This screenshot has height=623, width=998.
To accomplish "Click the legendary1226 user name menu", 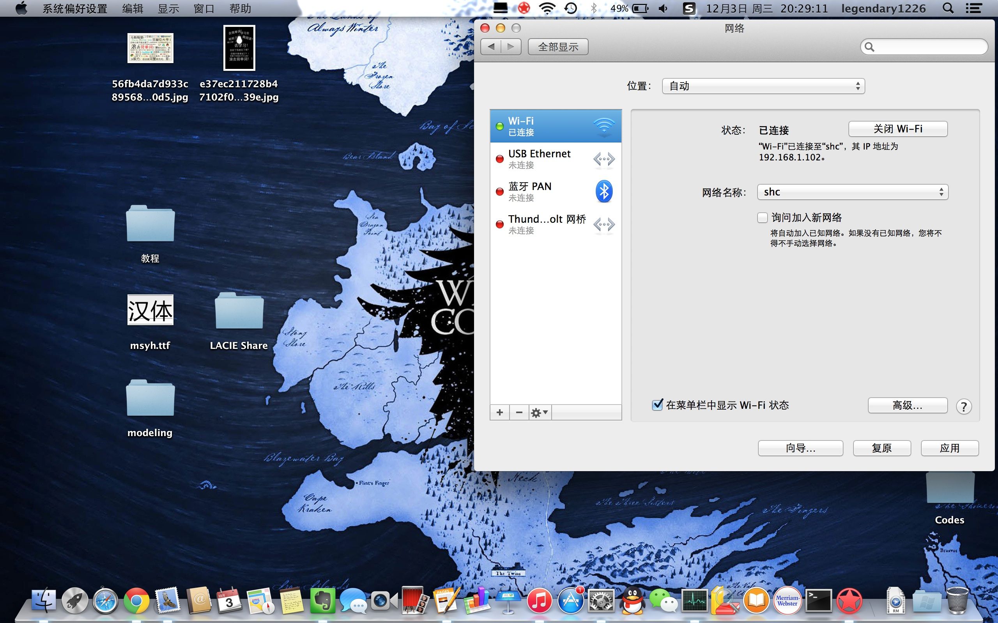I will pyautogui.click(x=883, y=8).
